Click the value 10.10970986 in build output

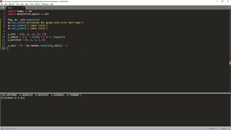click(x=9, y=95)
